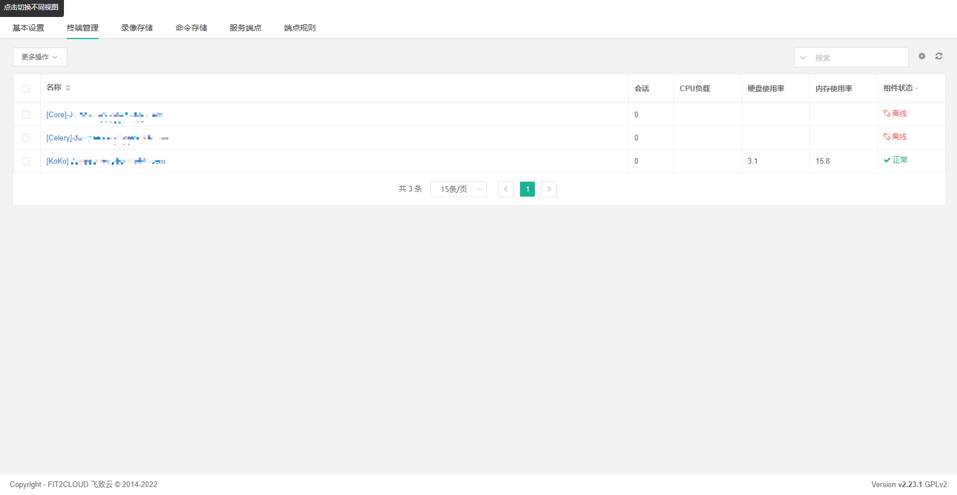This screenshot has width=957, height=495.
Task: Click the green checkmark in KoKo row
Action: (887, 160)
